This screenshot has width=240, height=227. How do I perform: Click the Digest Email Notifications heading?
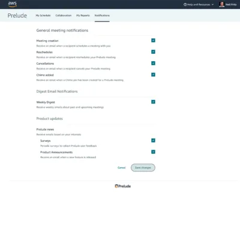point(57,92)
